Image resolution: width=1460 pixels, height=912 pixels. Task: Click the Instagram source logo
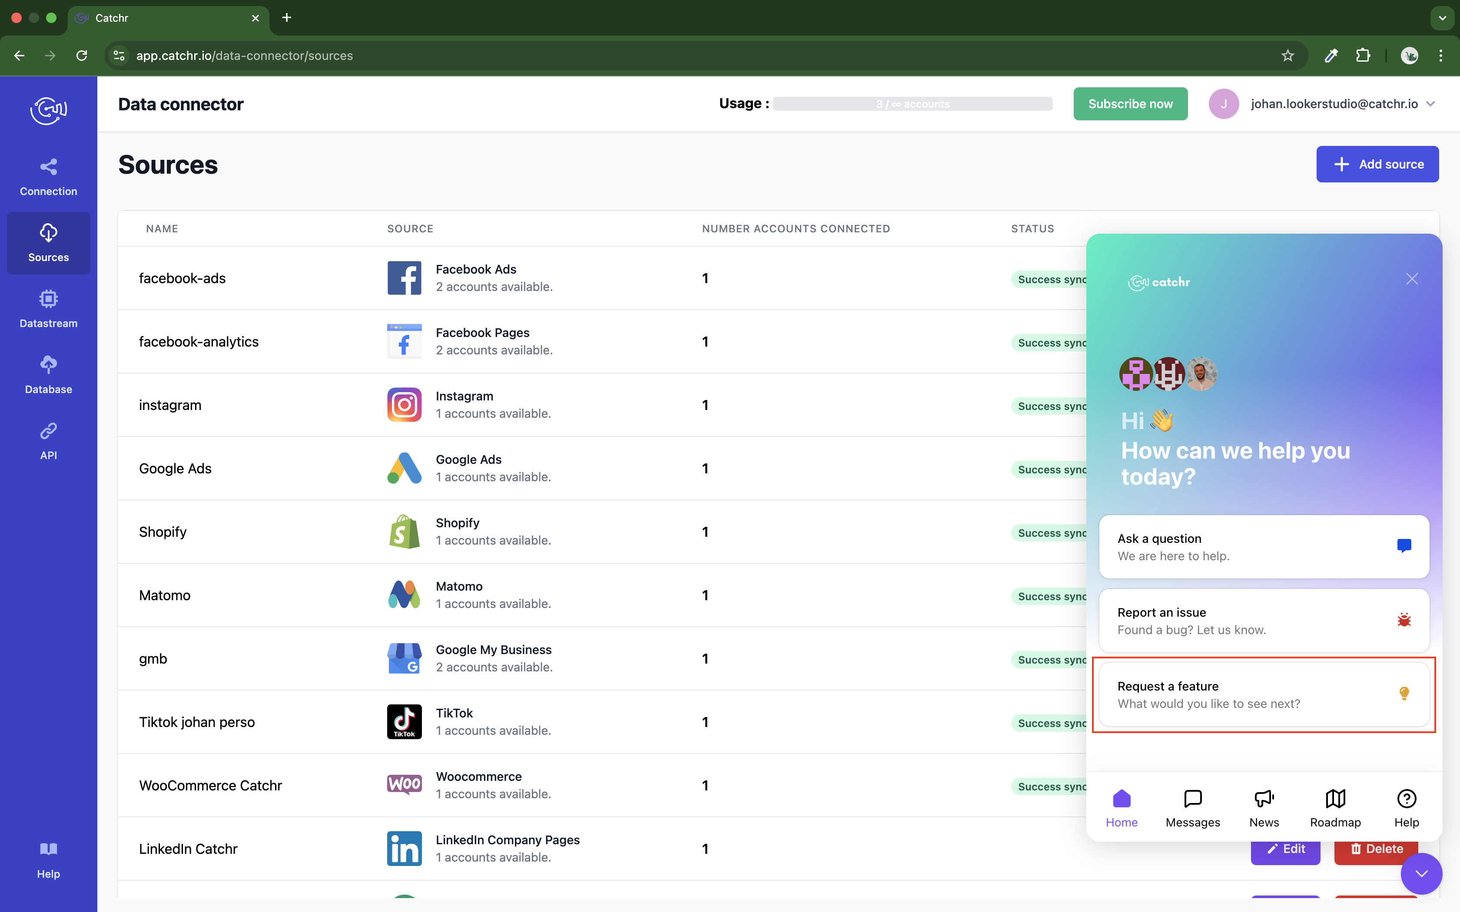tap(404, 405)
